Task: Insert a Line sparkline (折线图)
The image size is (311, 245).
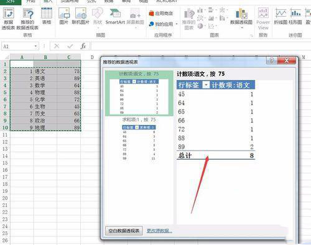Action: 281,14
